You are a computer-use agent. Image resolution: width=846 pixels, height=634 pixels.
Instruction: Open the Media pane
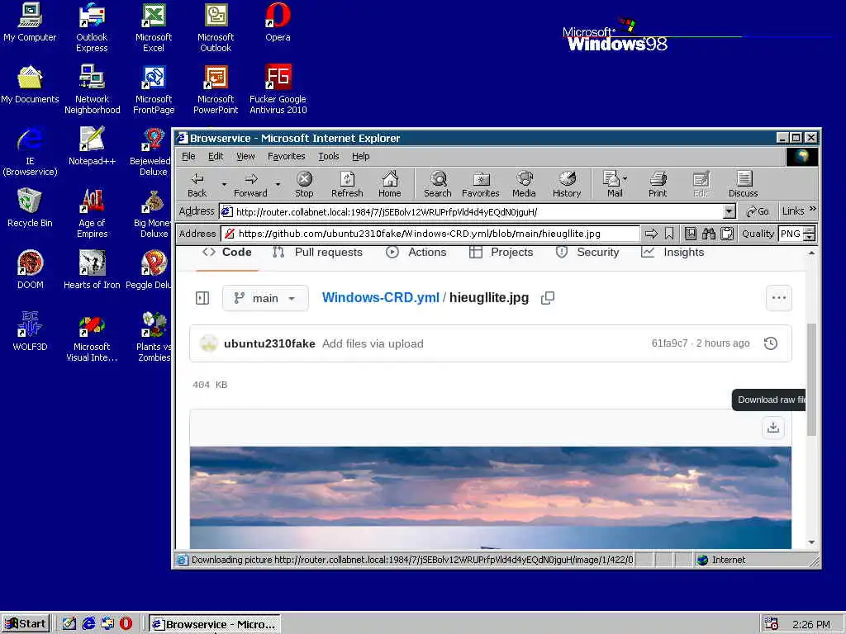click(524, 184)
